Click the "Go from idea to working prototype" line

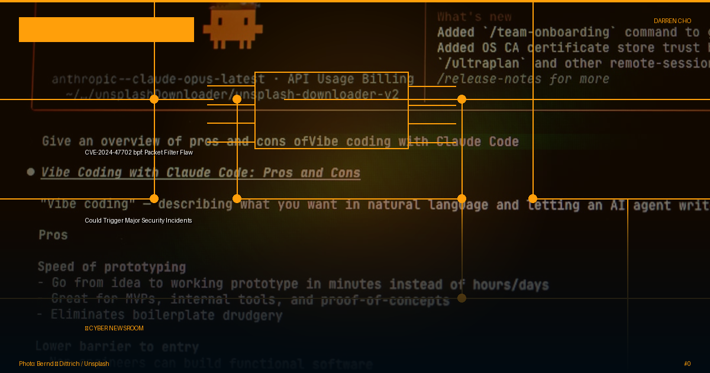[293, 284]
